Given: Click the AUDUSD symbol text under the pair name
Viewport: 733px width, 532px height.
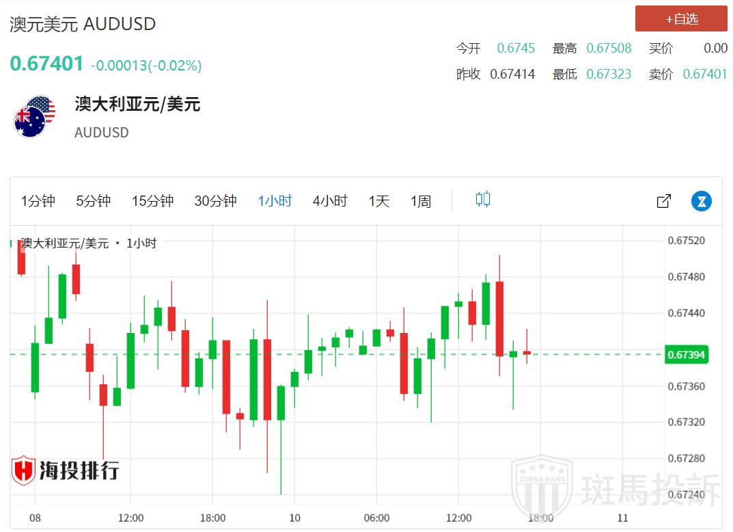Looking at the screenshot, I should pos(101,133).
